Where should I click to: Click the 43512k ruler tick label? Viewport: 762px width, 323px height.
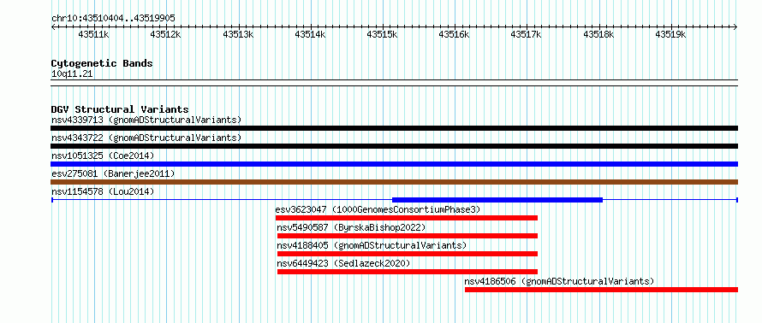[x=166, y=35]
